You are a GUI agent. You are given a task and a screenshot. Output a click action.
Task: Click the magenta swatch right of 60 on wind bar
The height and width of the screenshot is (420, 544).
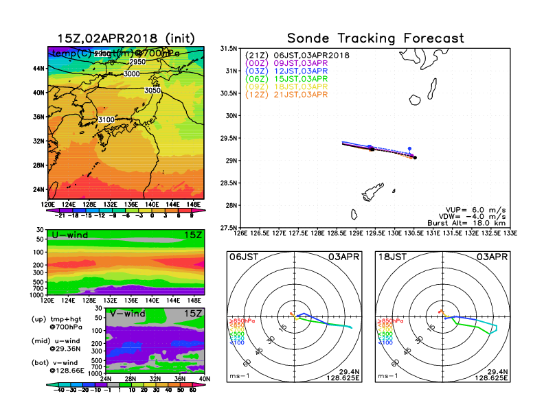(x=199, y=384)
